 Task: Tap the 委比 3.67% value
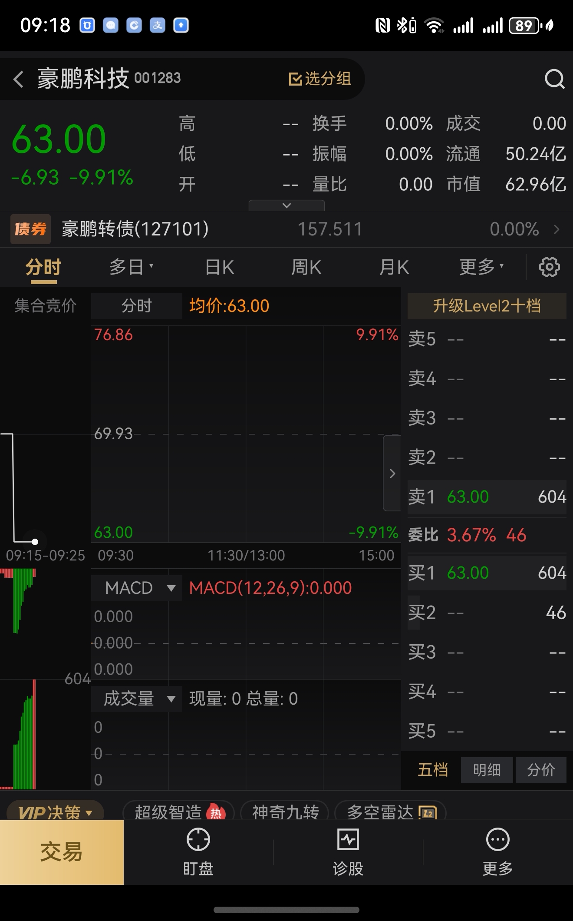(x=471, y=535)
